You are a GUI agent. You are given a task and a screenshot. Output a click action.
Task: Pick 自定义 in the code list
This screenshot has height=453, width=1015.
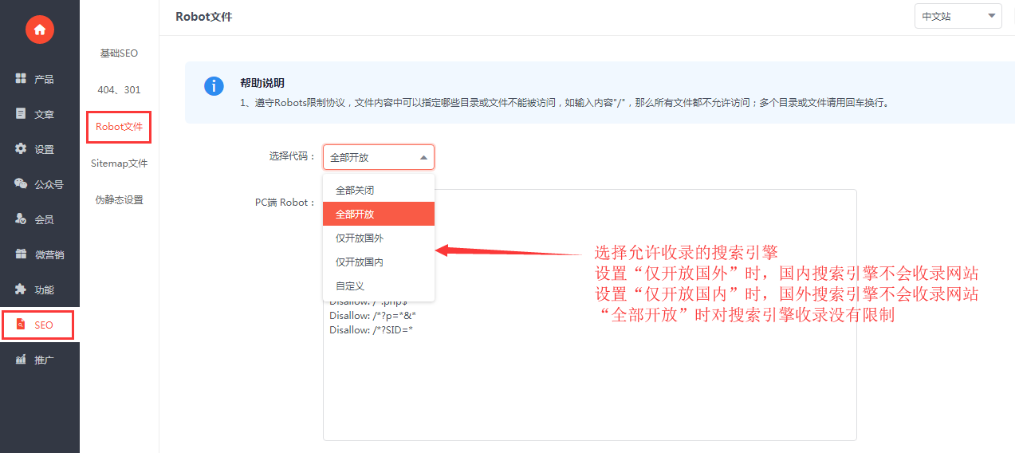click(350, 286)
